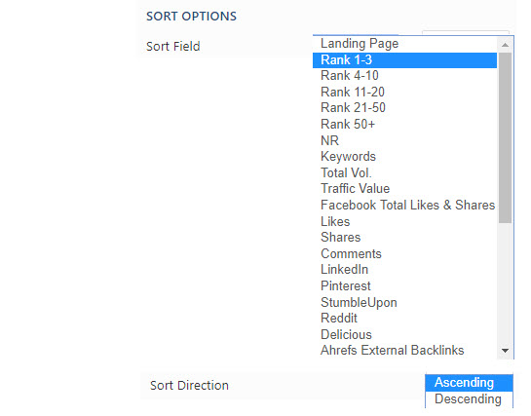Select Traffic Value option

pos(404,189)
